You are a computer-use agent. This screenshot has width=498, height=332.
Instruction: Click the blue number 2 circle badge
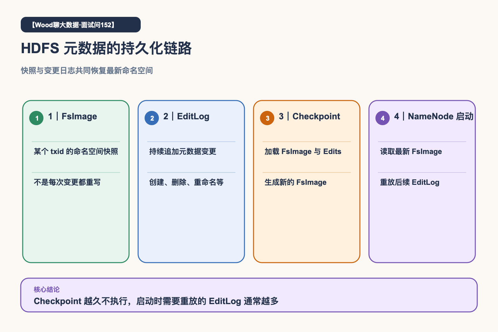[x=152, y=118]
